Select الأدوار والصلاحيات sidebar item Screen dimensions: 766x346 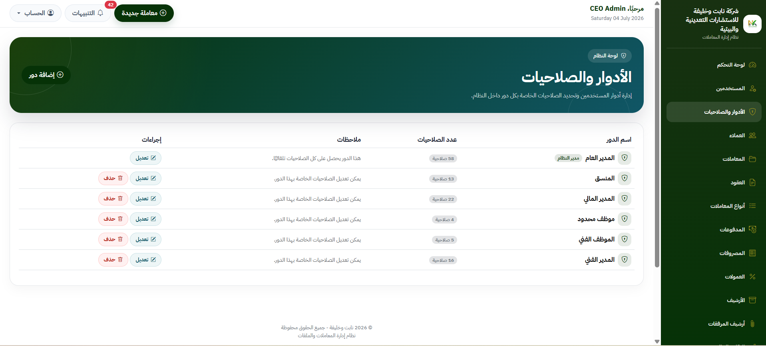click(x=714, y=112)
